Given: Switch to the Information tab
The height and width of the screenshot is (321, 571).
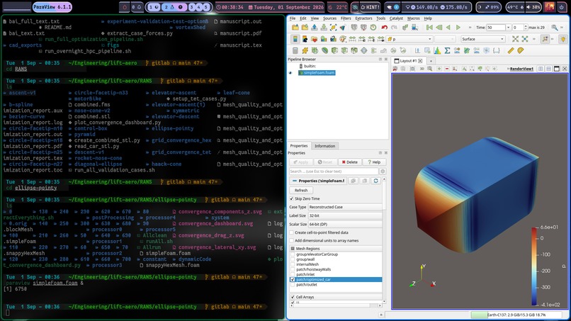Looking at the screenshot, I should coord(325,146).
